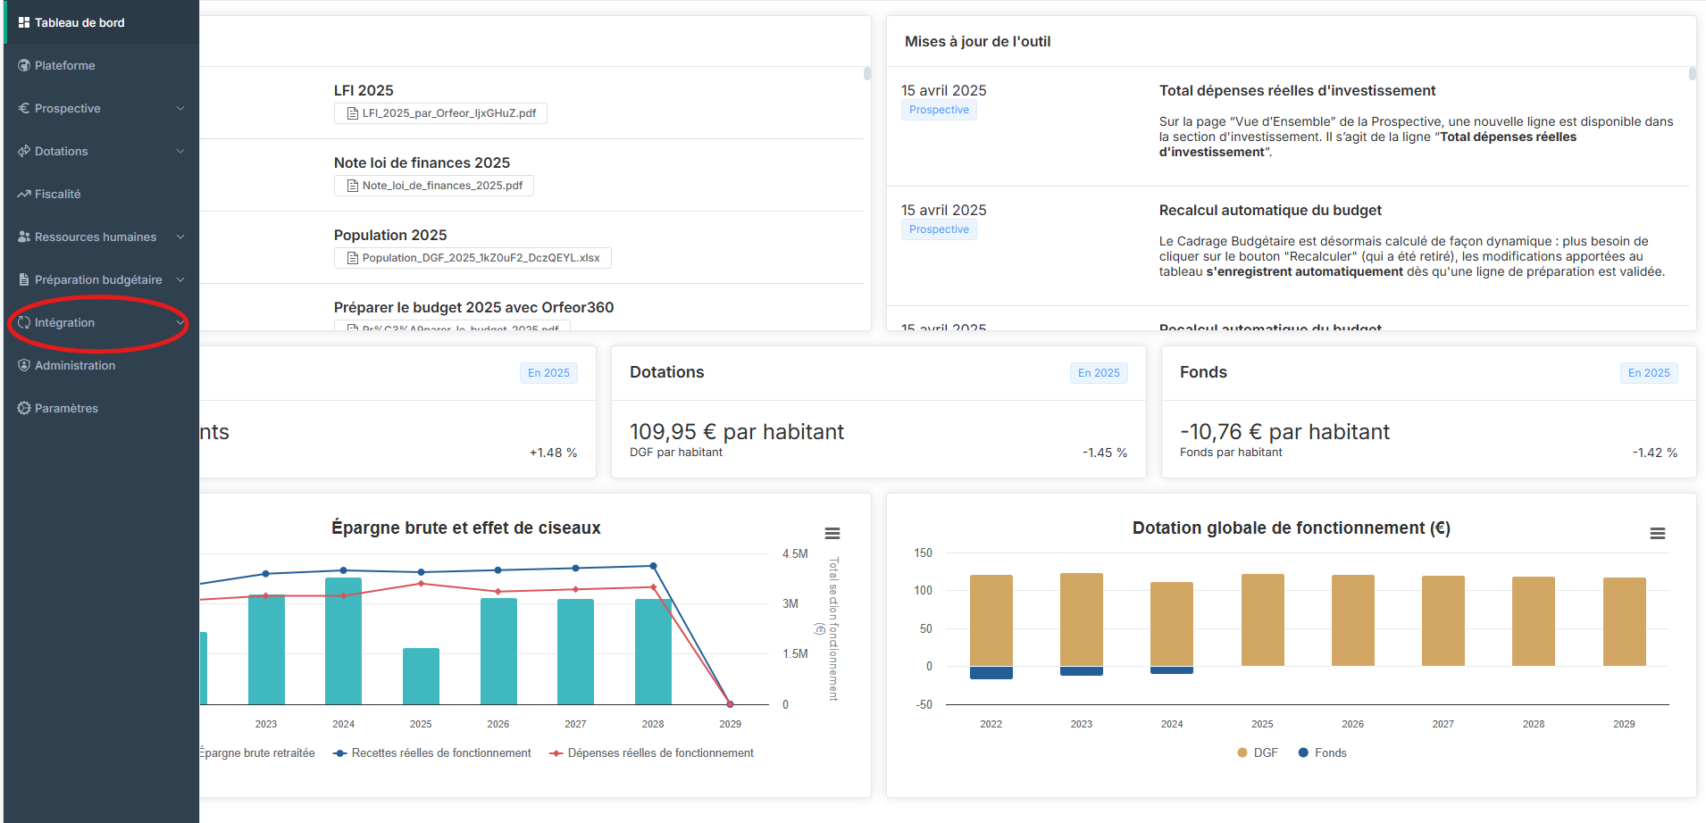Click the Administration shield icon
The height and width of the screenshot is (823, 1706).
coord(24,365)
